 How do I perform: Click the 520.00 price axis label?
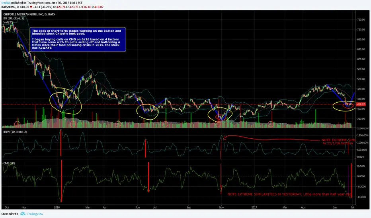click(361, 79)
